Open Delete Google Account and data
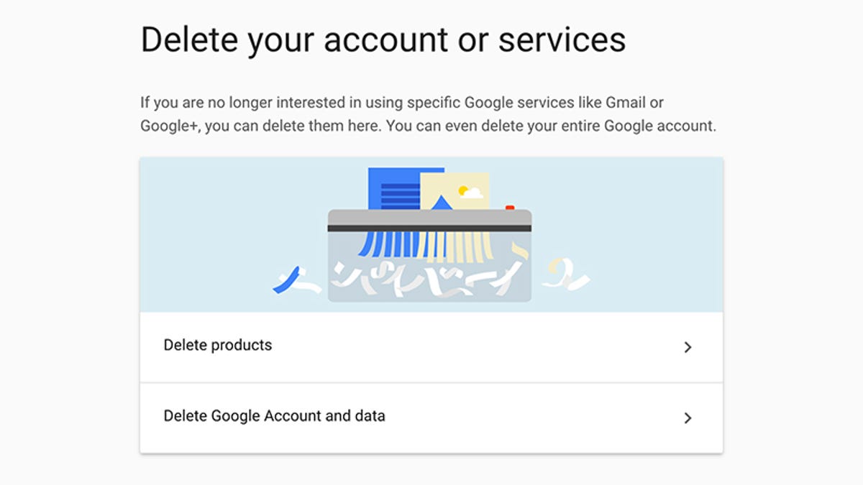This screenshot has width=863, height=485. click(x=431, y=417)
